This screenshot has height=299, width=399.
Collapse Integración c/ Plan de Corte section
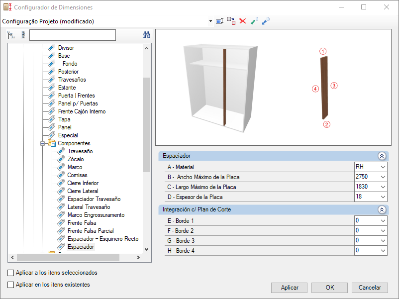pyautogui.click(x=382, y=209)
